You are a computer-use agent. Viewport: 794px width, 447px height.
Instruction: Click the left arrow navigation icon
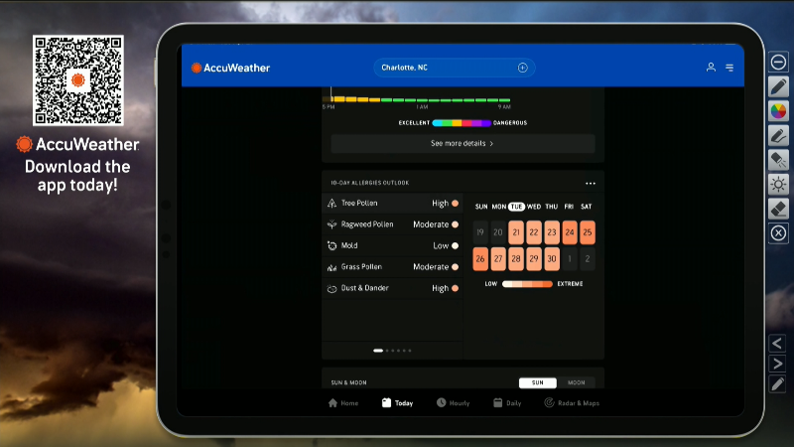(778, 343)
